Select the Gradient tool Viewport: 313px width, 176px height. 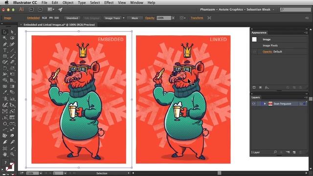[x=12, y=87]
